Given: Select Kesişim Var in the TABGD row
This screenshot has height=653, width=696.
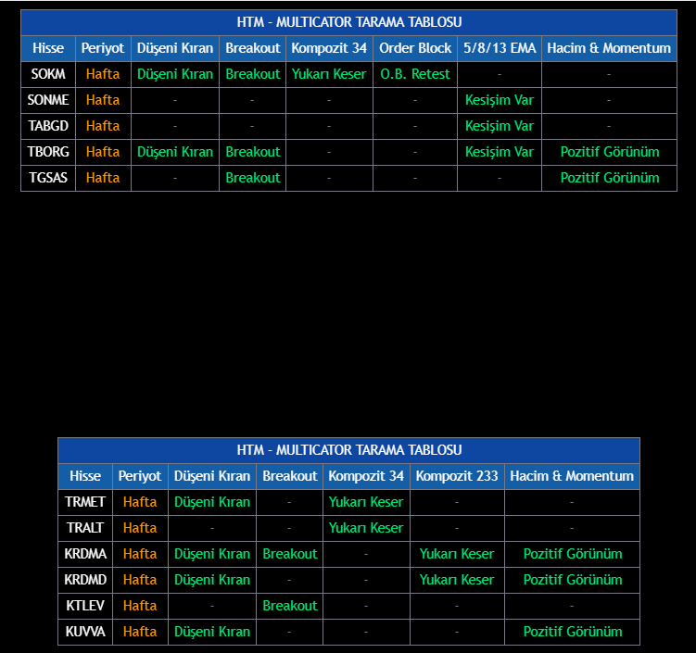Looking at the screenshot, I should click(x=500, y=126).
